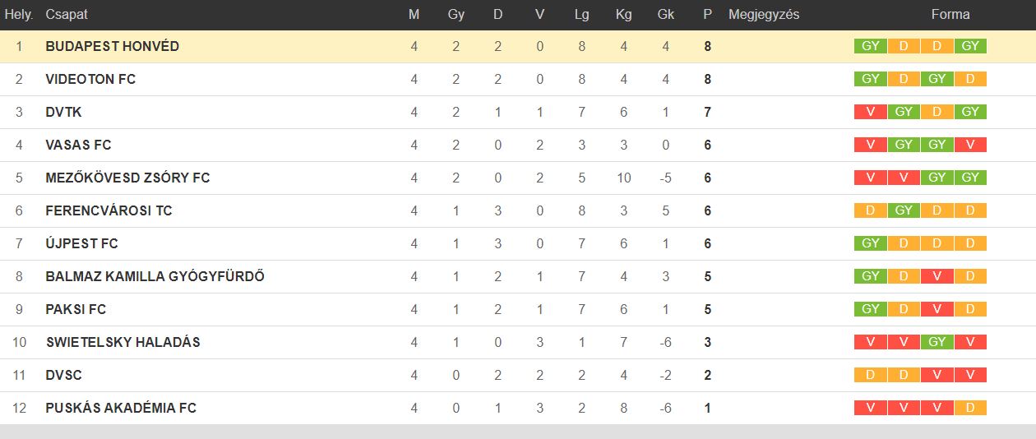Click the Gk goal difference header
This screenshot has height=439, width=1036.
coord(665,14)
